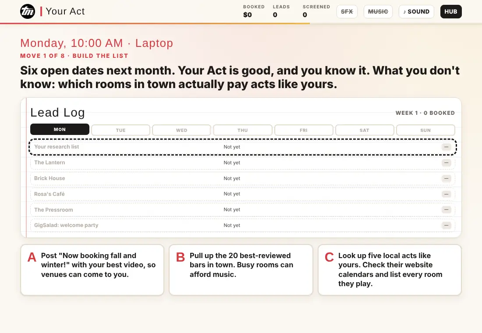Toggle the SFX sound effects button
The width and height of the screenshot is (482, 333).
click(x=347, y=12)
